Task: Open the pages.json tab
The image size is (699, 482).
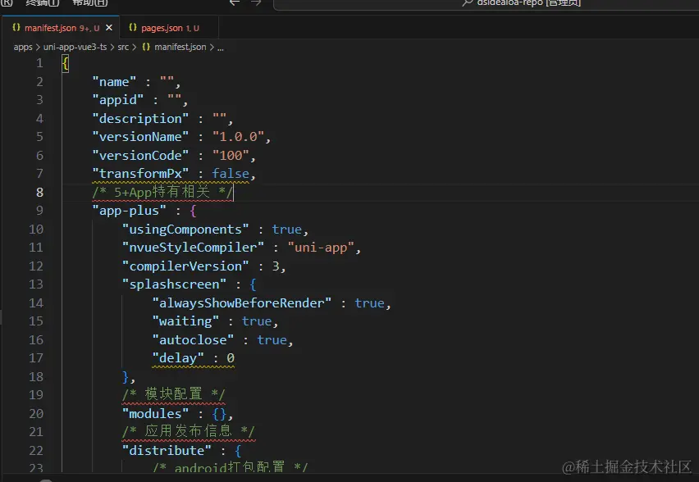Action: tap(169, 28)
